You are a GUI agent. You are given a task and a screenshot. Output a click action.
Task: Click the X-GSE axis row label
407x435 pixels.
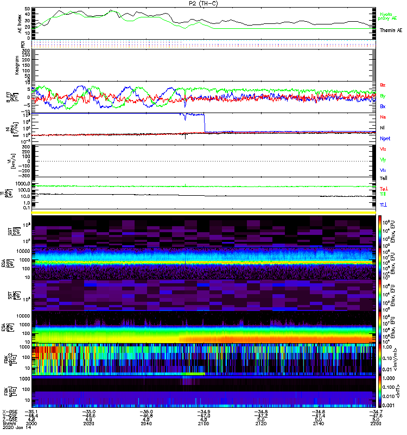10,412
